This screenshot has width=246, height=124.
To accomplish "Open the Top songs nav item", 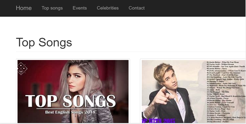I will click(52, 8).
